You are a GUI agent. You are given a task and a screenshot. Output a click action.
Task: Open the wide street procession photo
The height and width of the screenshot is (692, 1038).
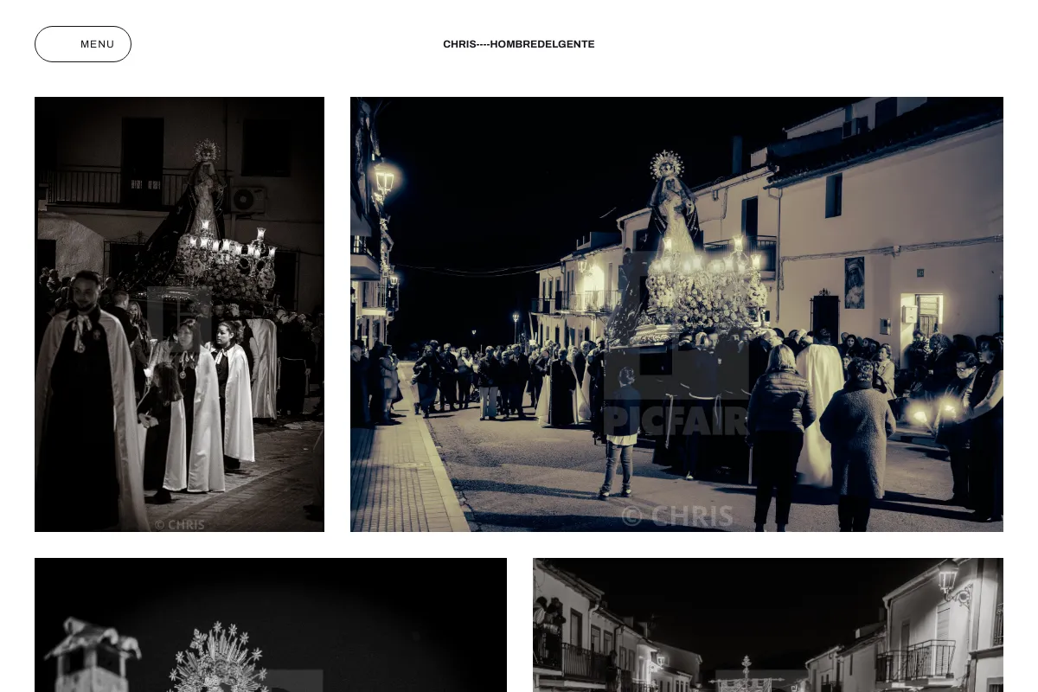tap(676, 314)
